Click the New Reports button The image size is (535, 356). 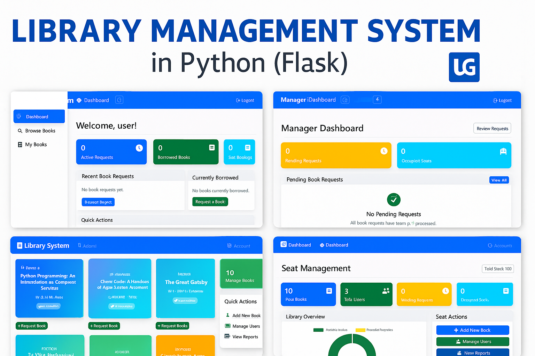click(473, 352)
